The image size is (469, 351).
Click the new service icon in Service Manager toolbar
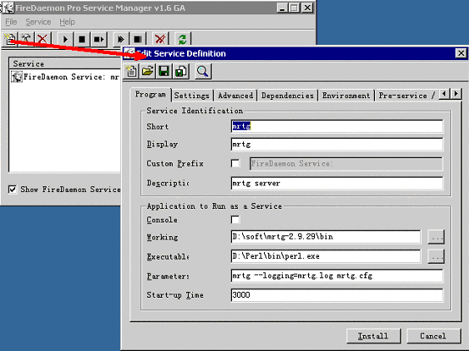[x=10, y=39]
